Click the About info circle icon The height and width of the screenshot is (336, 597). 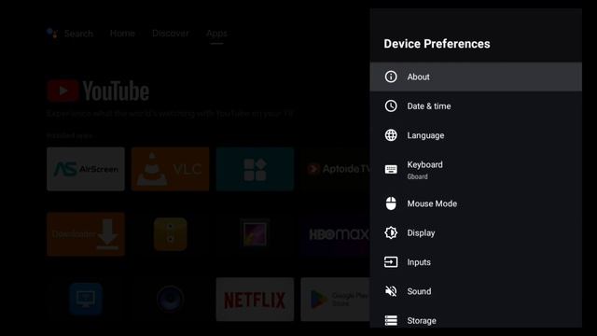391,77
